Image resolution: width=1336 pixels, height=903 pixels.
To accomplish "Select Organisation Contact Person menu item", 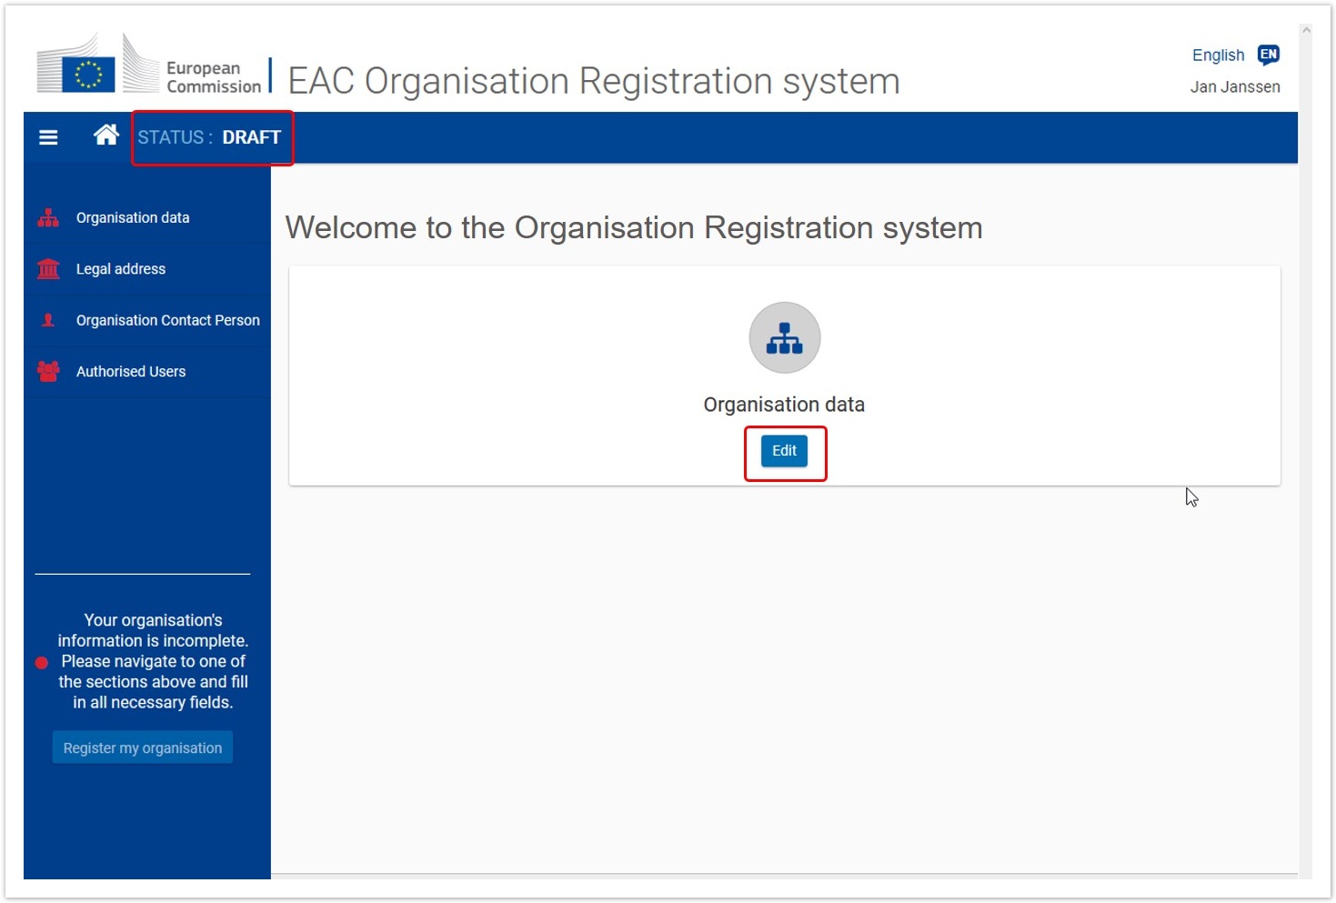I will tap(168, 320).
